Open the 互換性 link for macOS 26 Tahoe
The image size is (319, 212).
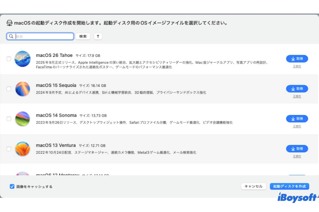pyautogui.click(x=297, y=66)
